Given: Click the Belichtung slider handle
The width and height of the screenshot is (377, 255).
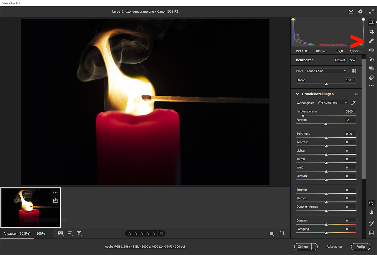Looking at the screenshot, I should (x=326, y=138).
